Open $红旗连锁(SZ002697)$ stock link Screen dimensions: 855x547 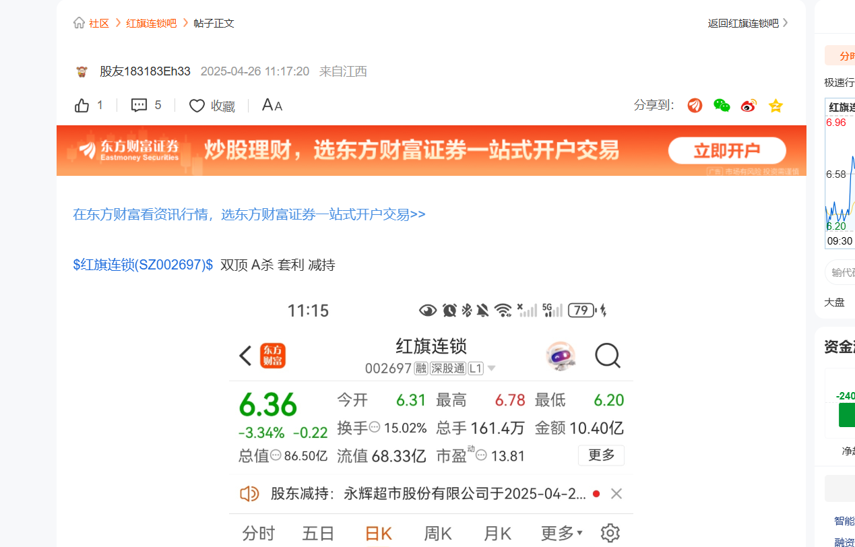[x=143, y=265]
